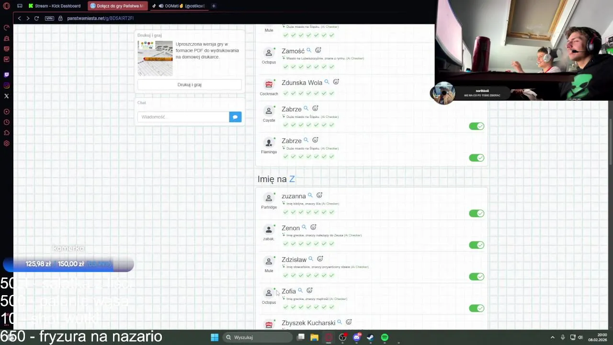Click microphone icon in system tray
The width and height of the screenshot is (613, 345).
tap(563, 337)
